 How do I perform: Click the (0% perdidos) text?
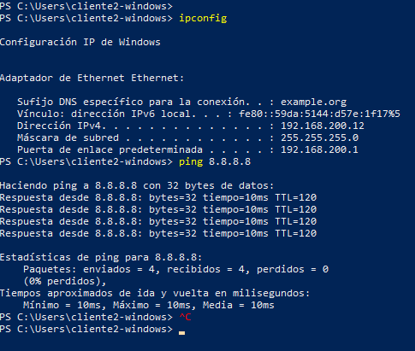click(x=65, y=281)
